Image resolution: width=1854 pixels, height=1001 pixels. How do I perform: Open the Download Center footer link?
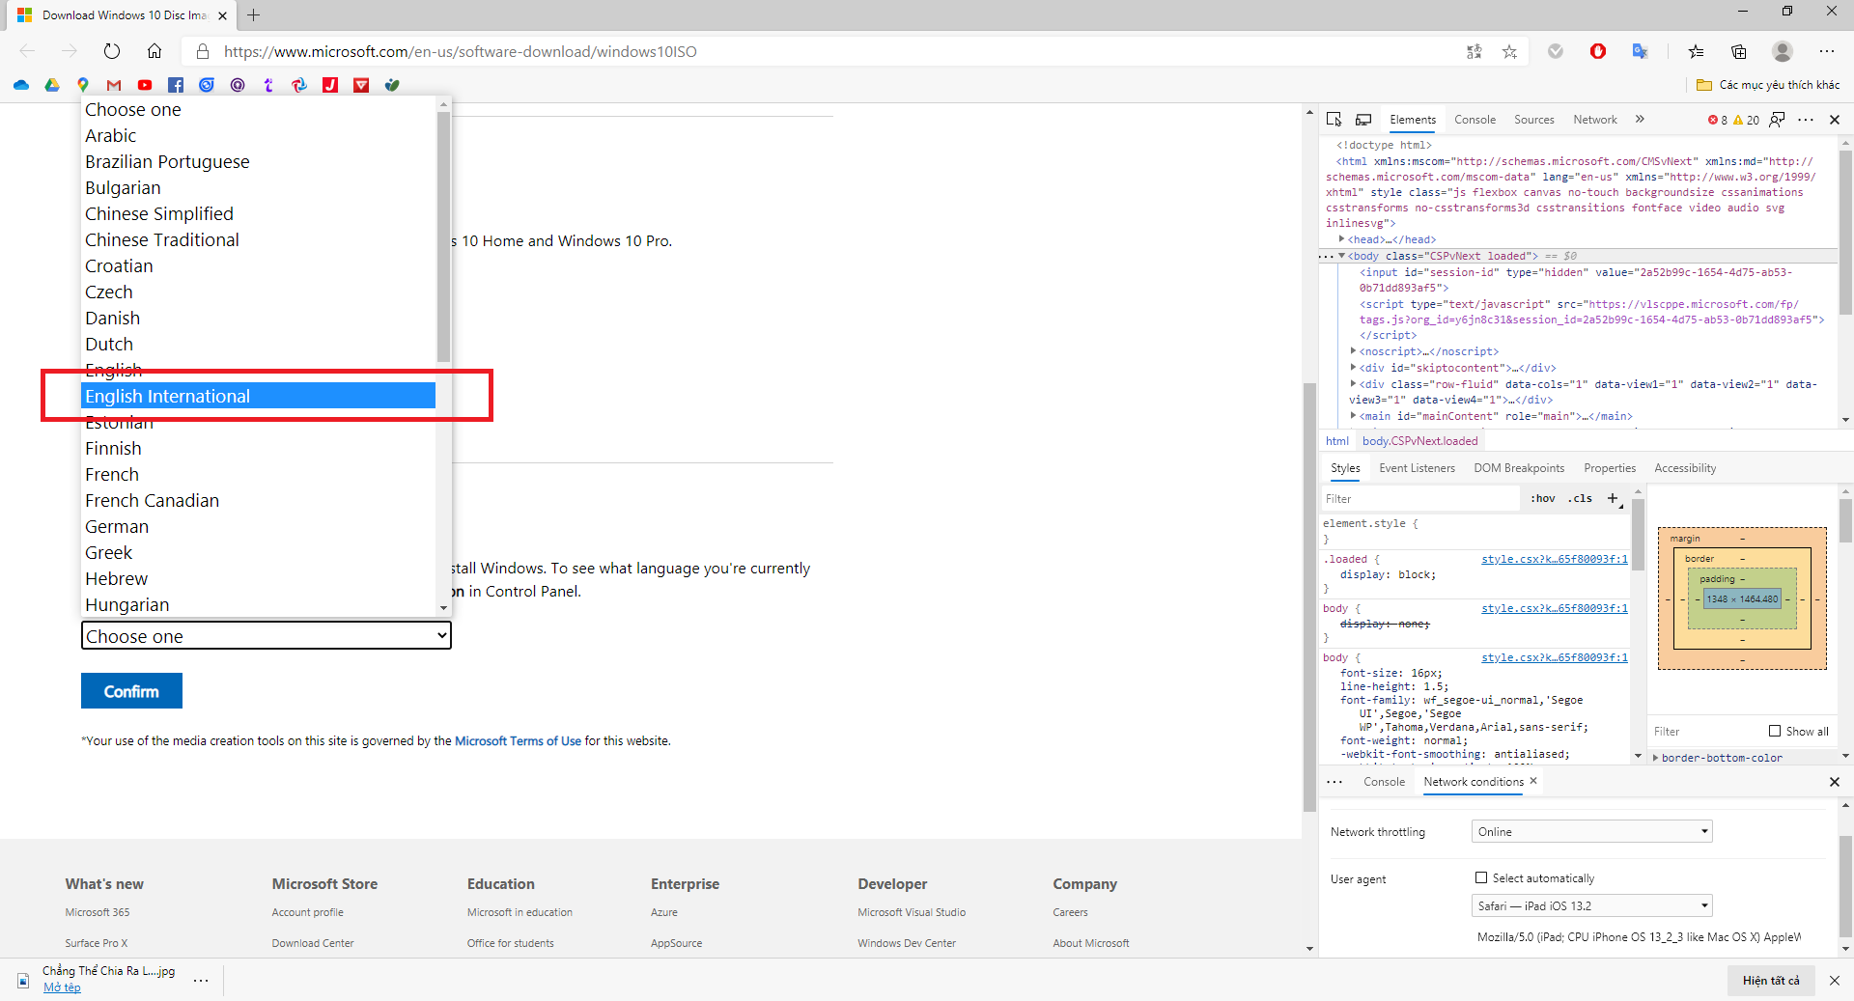(x=313, y=943)
